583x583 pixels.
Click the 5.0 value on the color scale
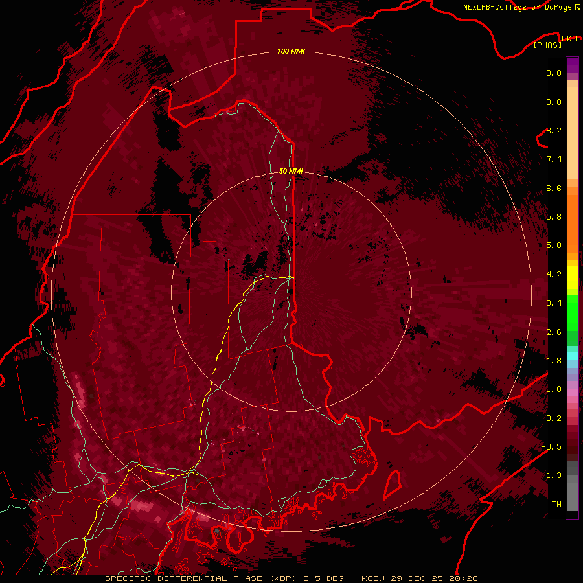point(554,246)
